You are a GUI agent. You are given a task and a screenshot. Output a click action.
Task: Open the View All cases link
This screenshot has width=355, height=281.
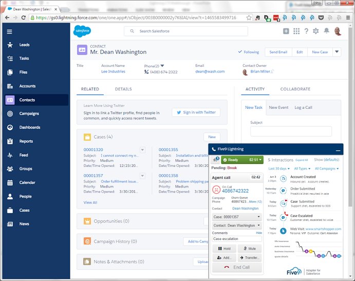point(90,202)
